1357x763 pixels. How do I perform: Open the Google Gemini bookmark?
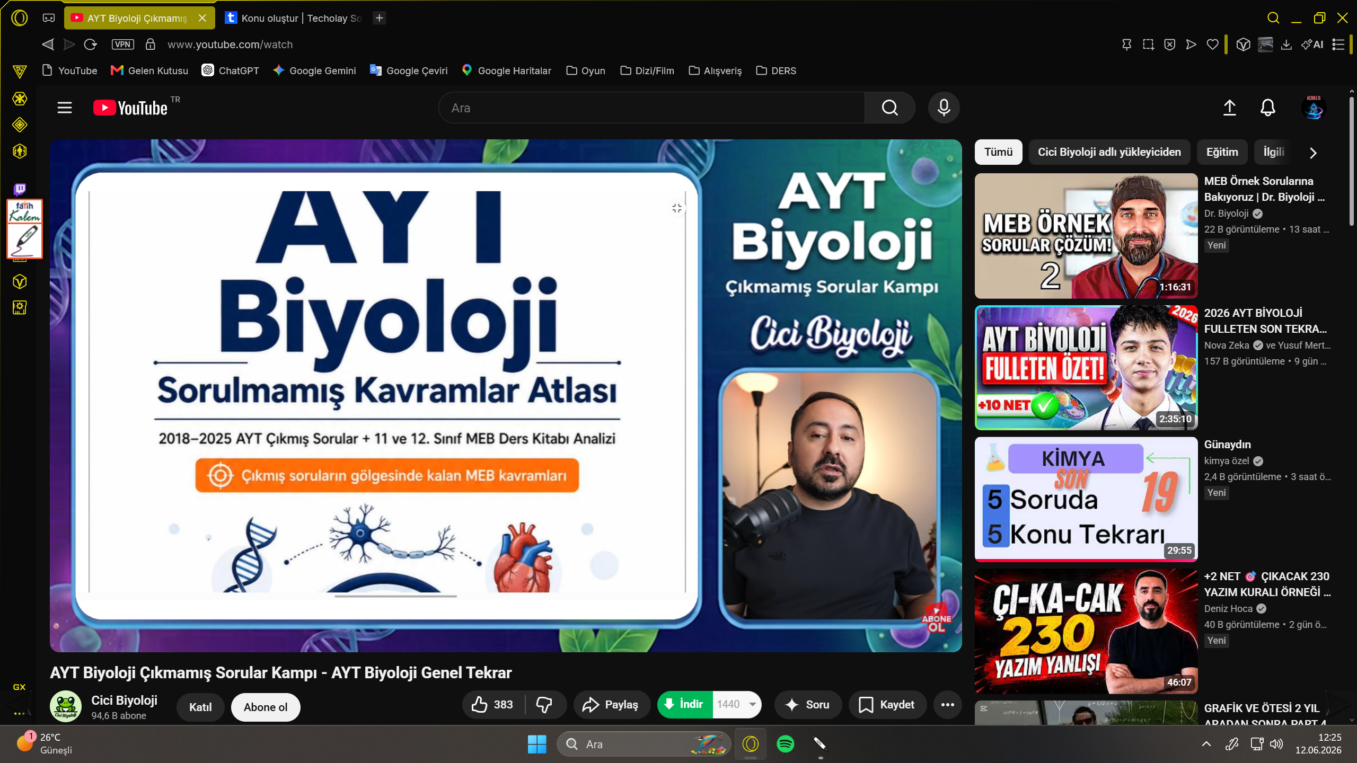[x=314, y=70]
